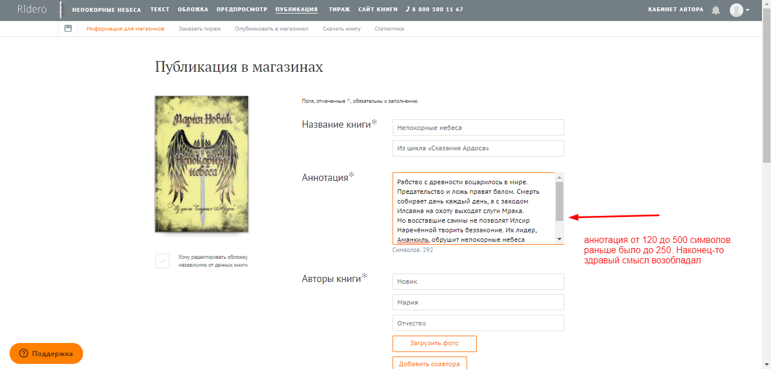Click the user avatar icon
This screenshot has width=771, height=369.
coord(736,10)
